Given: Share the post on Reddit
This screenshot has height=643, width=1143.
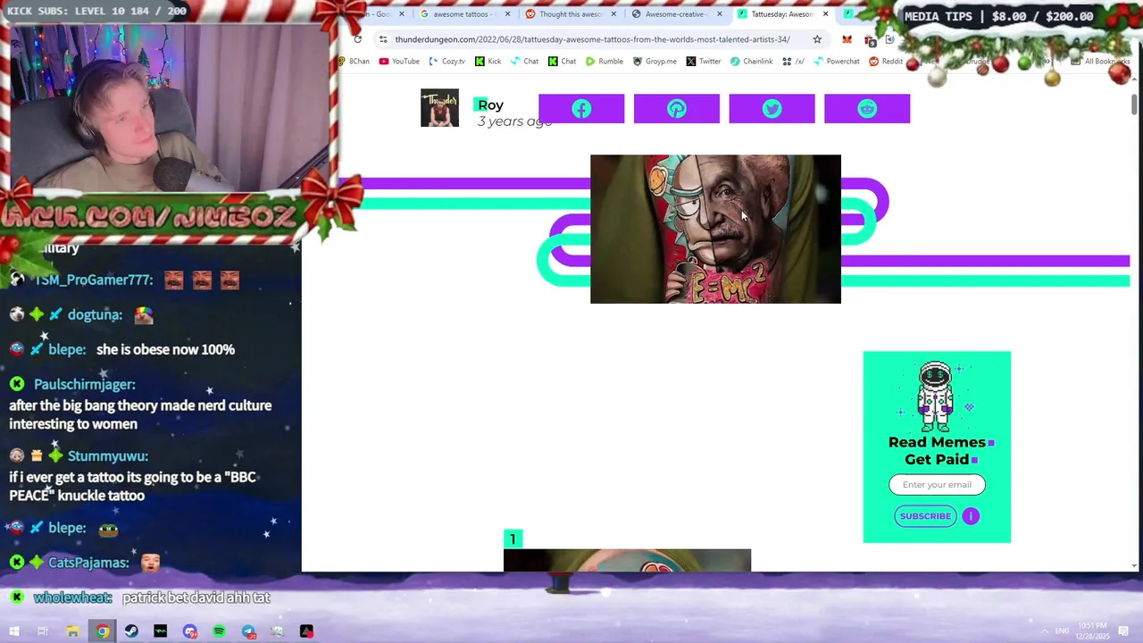Looking at the screenshot, I should click(x=867, y=109).
